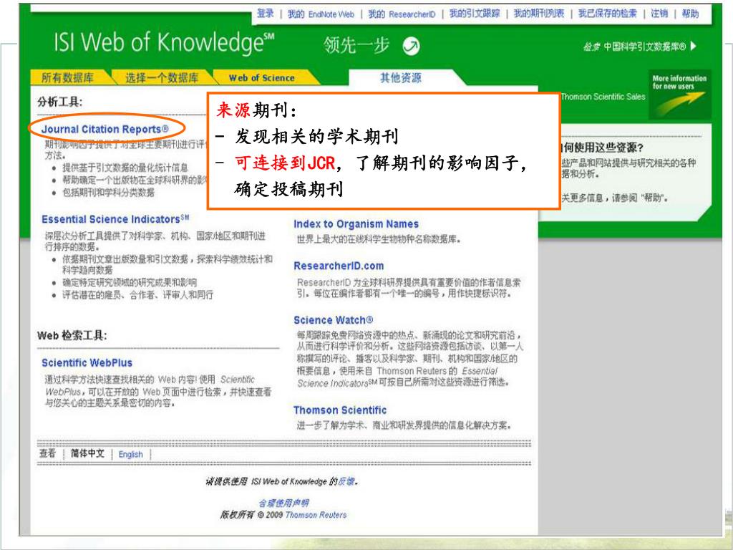The width and height of the screenshot is (733, 550).
Task: Click text 世界上最大的在线科学生物物种名称数据库
Action: (x=379, y=239)
